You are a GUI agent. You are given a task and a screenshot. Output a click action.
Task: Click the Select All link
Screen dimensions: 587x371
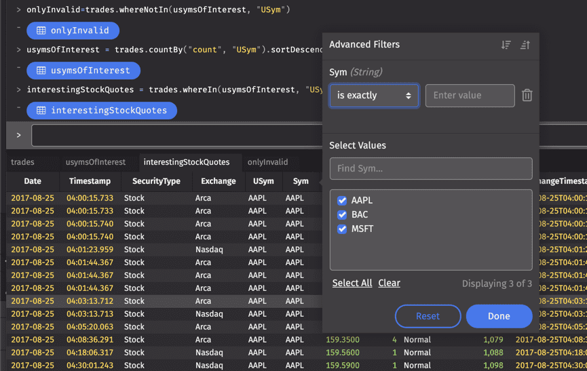[352, 284]
